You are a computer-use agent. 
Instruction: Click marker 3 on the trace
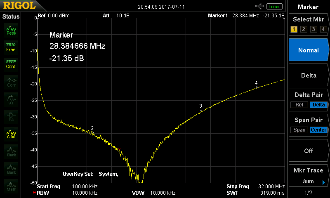(201, 110)
